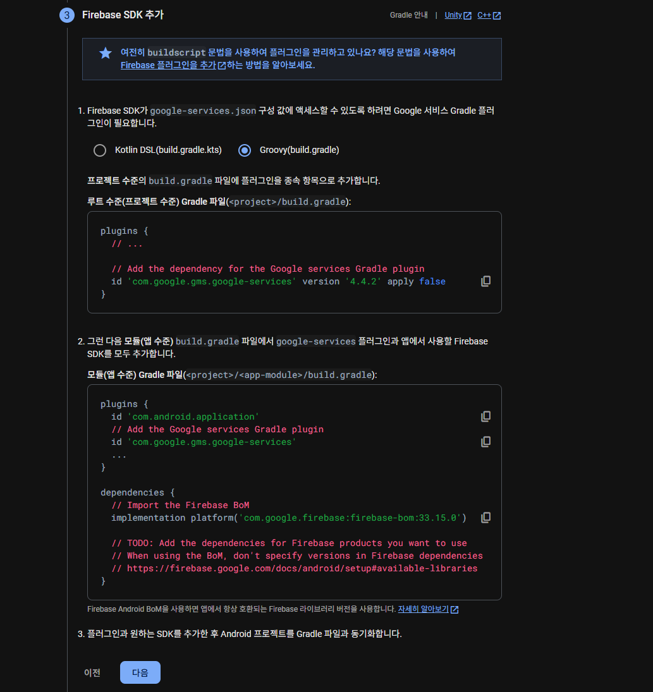Select the Kotlin DSL(build.gradle.kts) radio option
Screen dimensions: 653x692
(100, 150)
